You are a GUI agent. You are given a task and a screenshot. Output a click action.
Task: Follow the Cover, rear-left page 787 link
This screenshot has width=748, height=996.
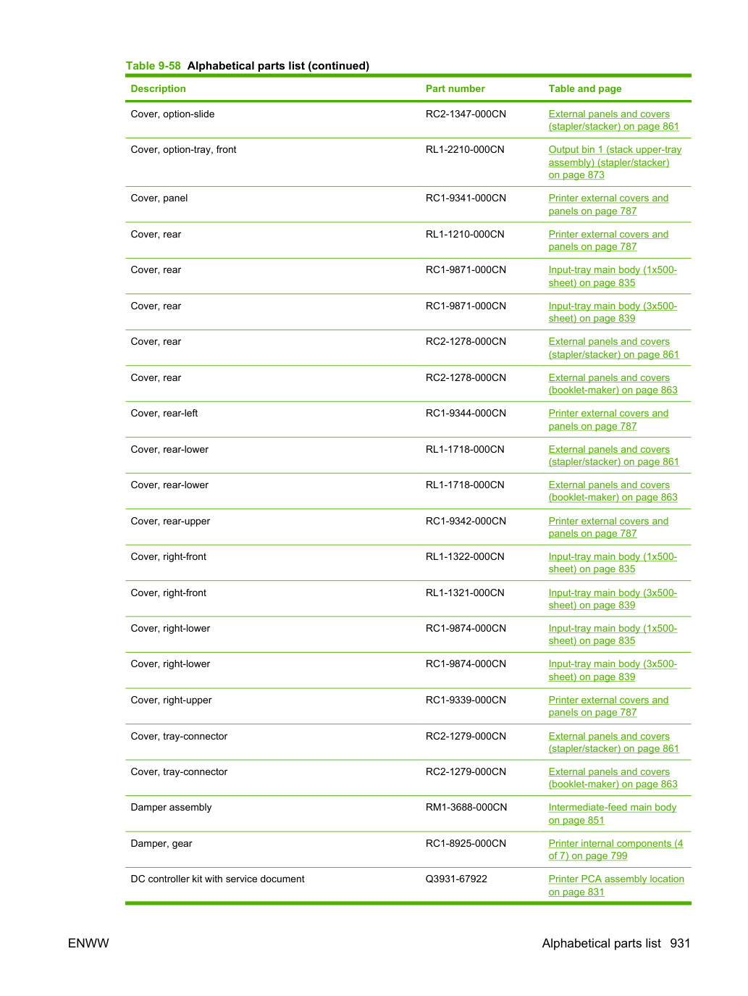[608, 419]
